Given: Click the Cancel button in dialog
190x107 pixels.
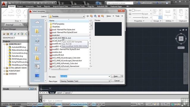Looking at the screenshot, I should [x=117, y=81].
